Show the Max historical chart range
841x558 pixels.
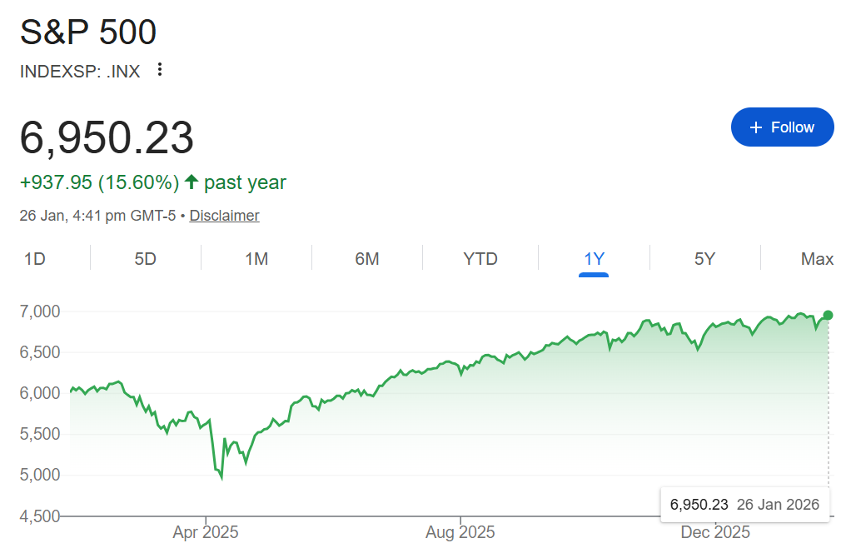tap(817, 259)
